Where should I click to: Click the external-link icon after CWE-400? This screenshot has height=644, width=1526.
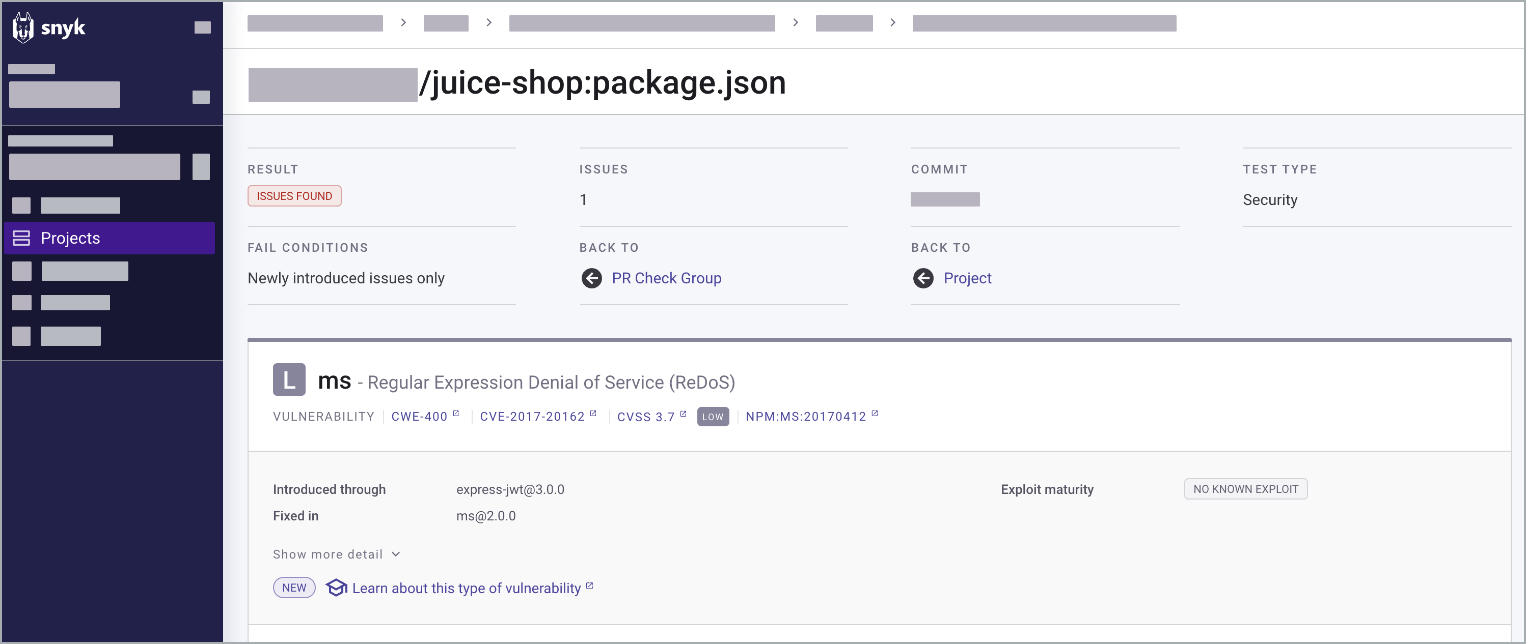click(x=455, y=414)
